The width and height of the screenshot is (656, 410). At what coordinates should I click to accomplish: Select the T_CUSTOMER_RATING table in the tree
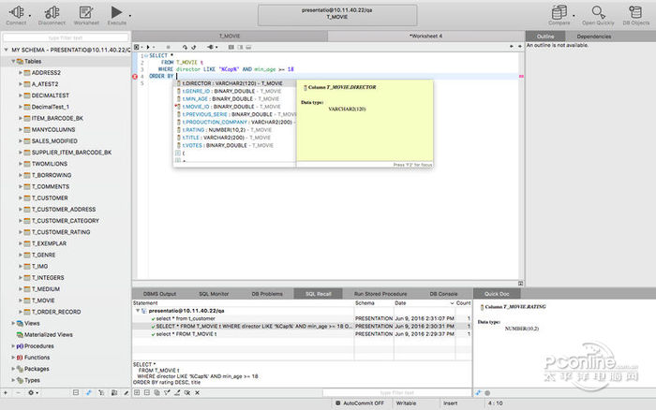[x=61, y=231]
